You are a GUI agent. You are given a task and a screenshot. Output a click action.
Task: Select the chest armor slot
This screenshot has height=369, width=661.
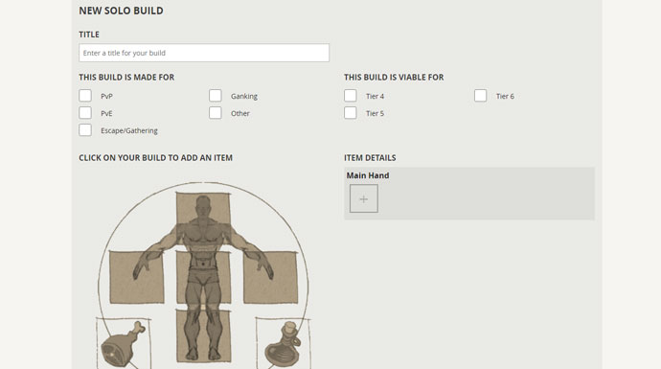tap(204, 277)
